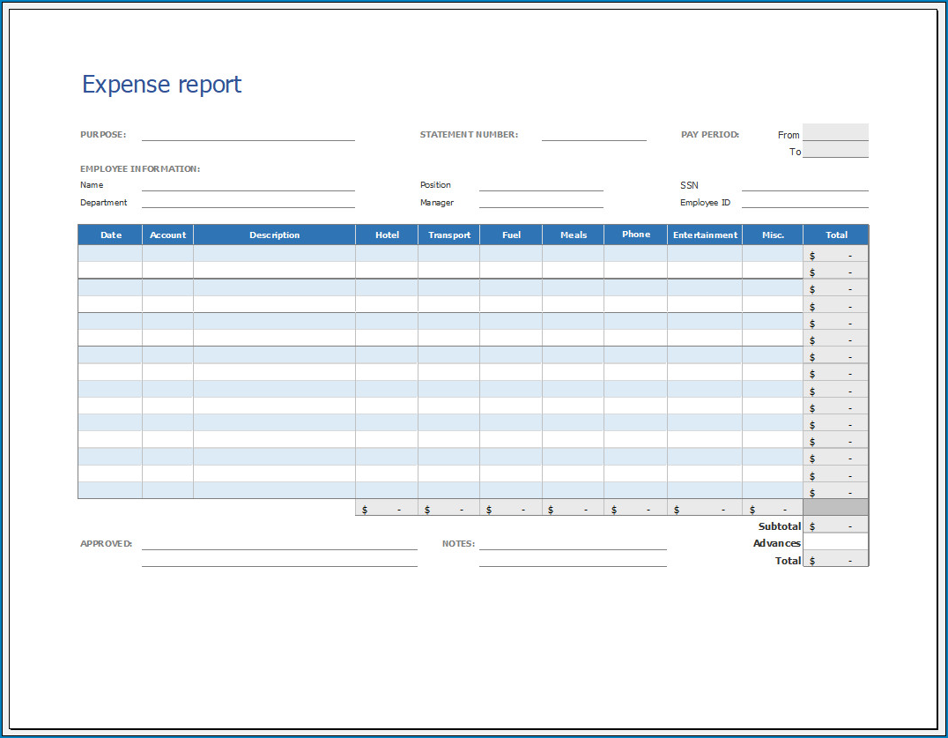The width and height of the screenshot is (948, 738).
Task: Select the Entertainment column header
Action: pyautogui.click(x=704, y=235)
